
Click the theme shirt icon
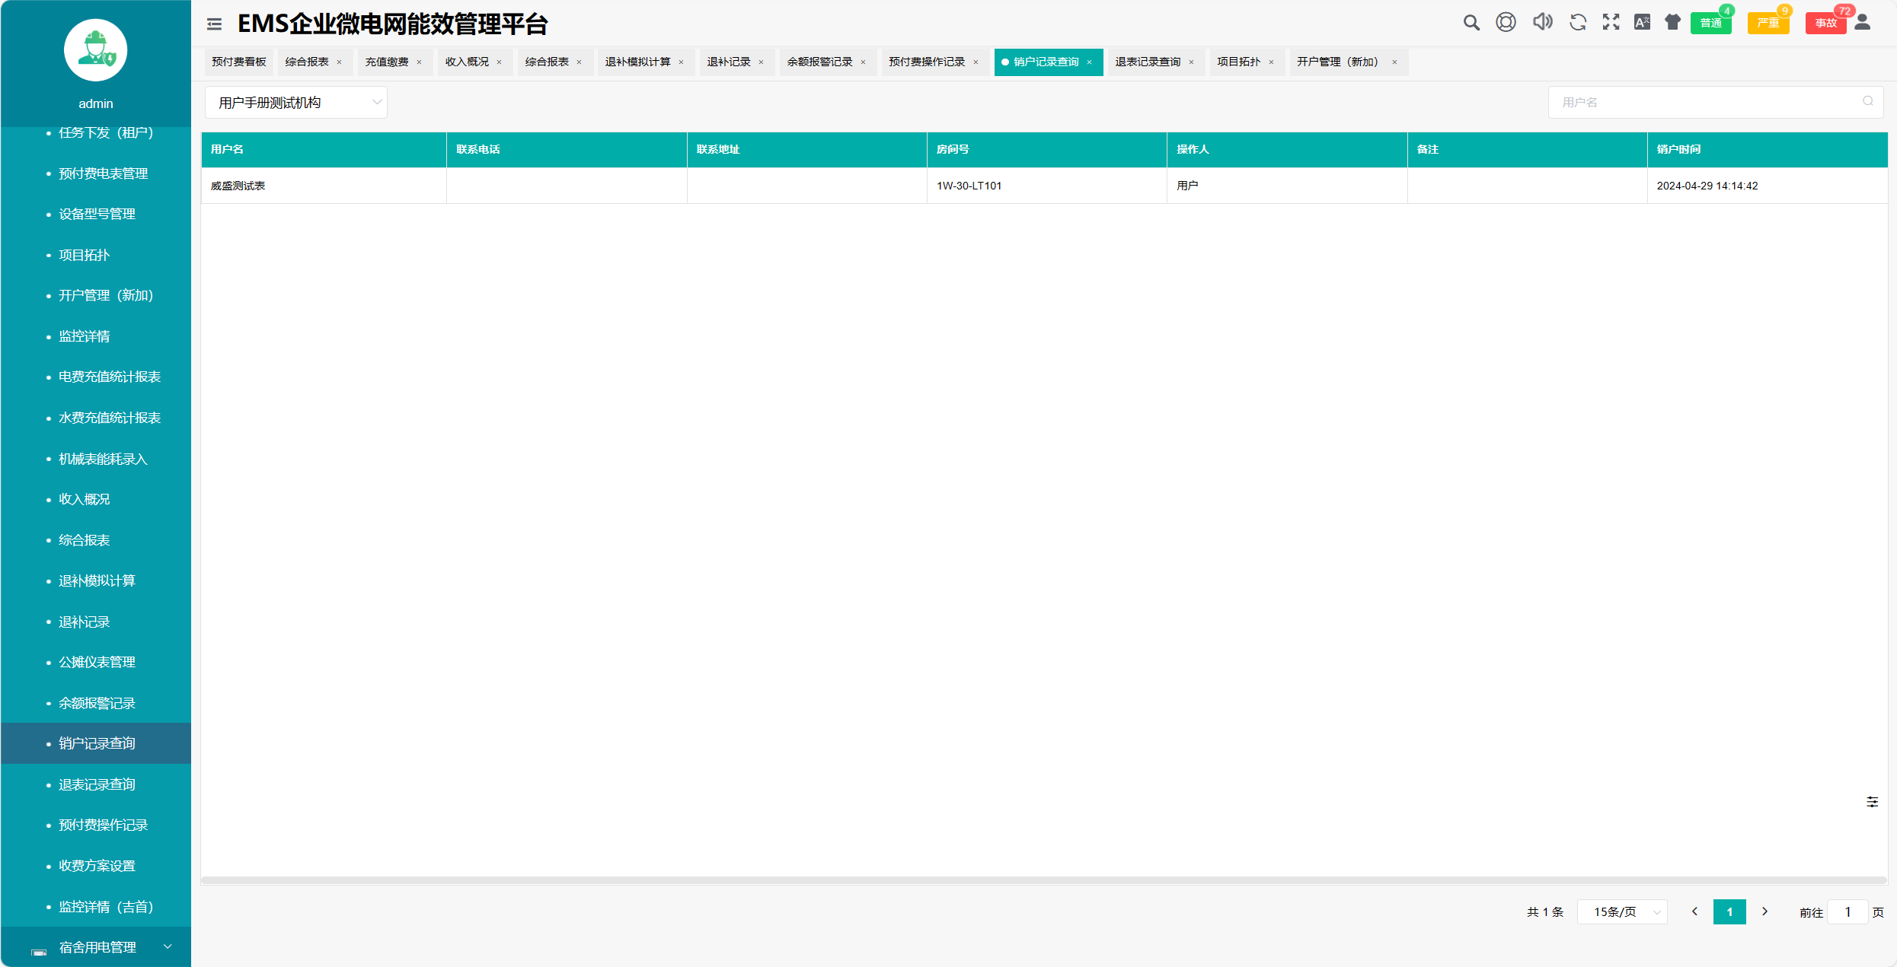[1672, 23]
